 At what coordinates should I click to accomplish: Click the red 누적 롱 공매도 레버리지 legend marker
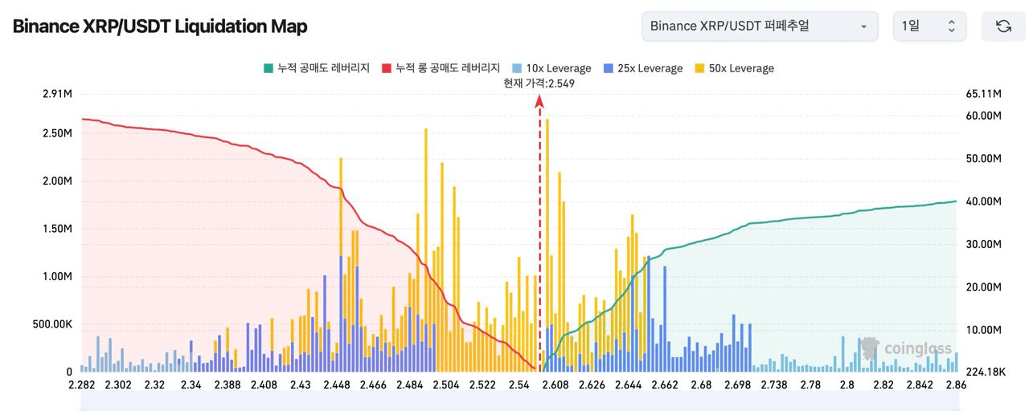pyautogui.click(x=387, y=68)
